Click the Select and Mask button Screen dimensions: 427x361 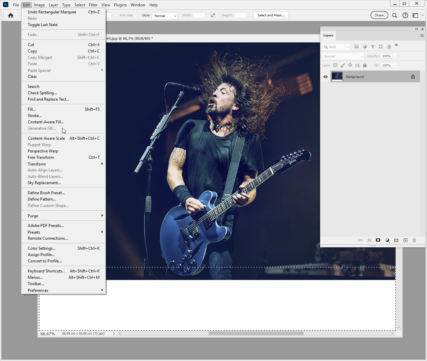point(271,15)
